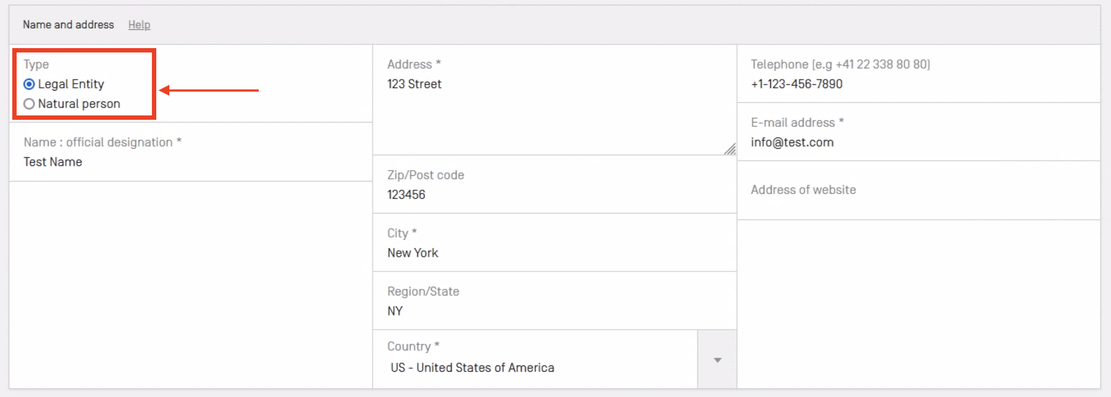This screenshot has height=397, width=1111.
Task: Click the Type label above radio buttons
Action: pyautogui.click(x=36, y=65)
